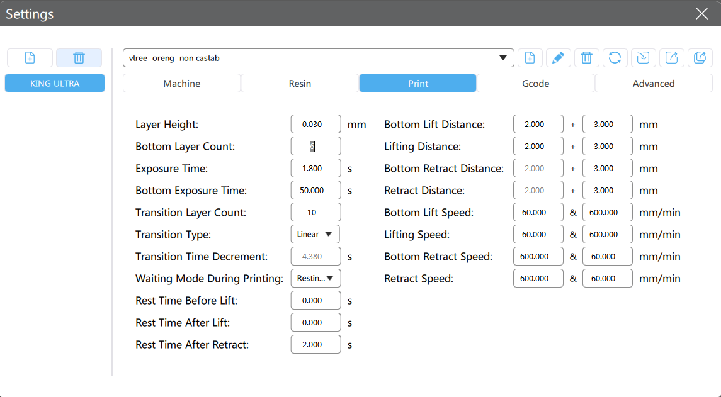Go to the Advanced tab

pos(653,84)
